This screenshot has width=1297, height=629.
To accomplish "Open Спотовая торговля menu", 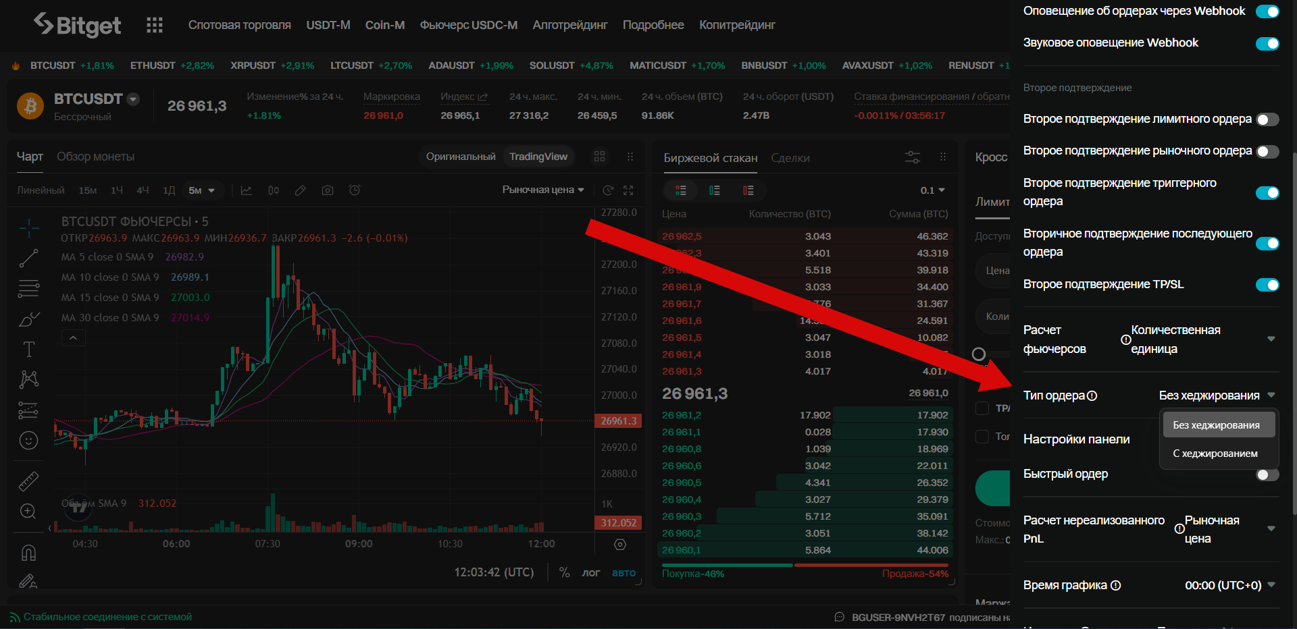I will (240, 25).
